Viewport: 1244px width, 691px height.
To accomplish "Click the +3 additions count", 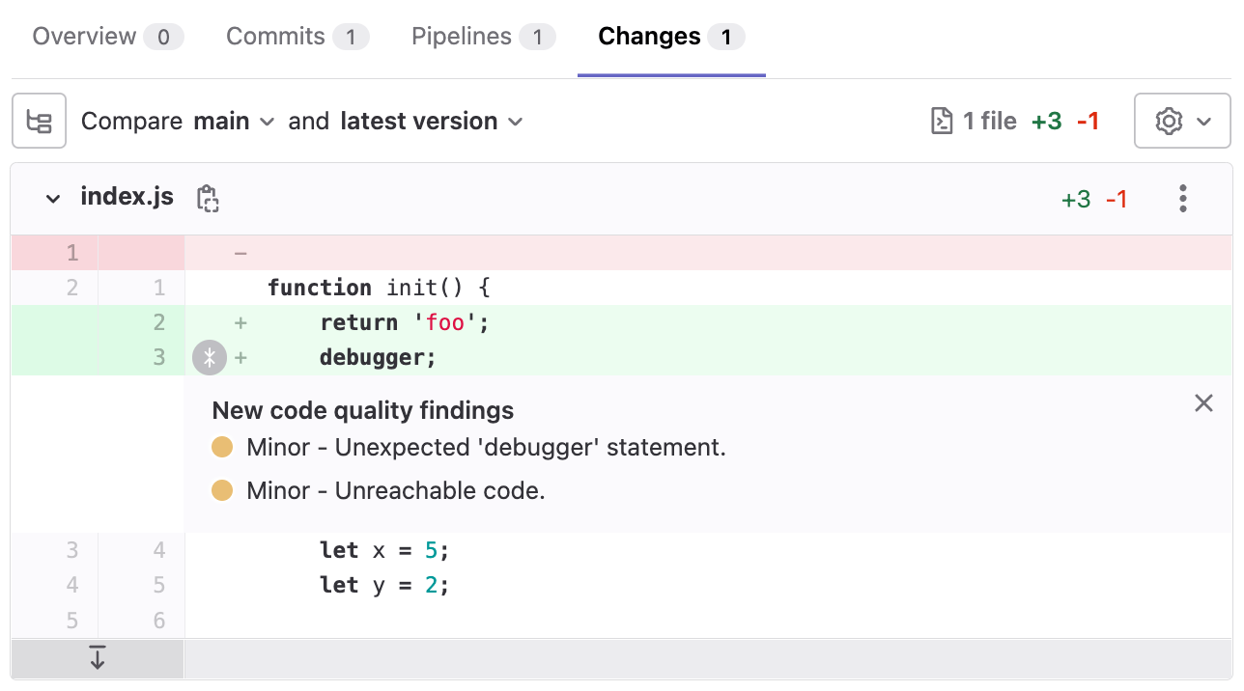I will point(1075,198).
